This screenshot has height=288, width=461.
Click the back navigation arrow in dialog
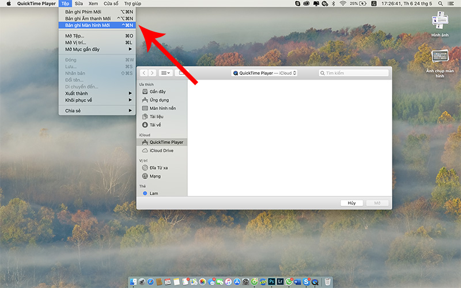click(x=144, y=73)
